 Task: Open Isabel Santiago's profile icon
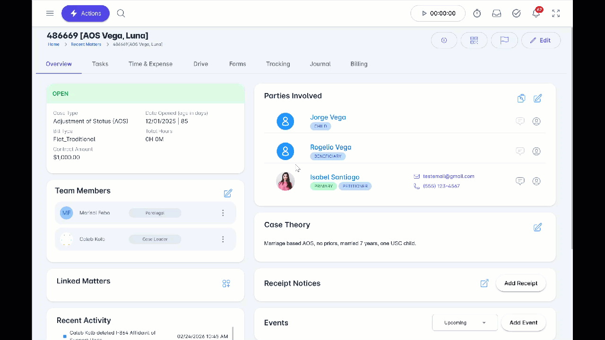pyautogui.click(x=536, y=181)
